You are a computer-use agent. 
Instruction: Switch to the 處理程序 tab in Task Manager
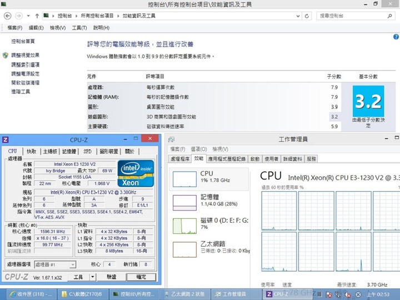pyautogui.click(x=180, y=159)
